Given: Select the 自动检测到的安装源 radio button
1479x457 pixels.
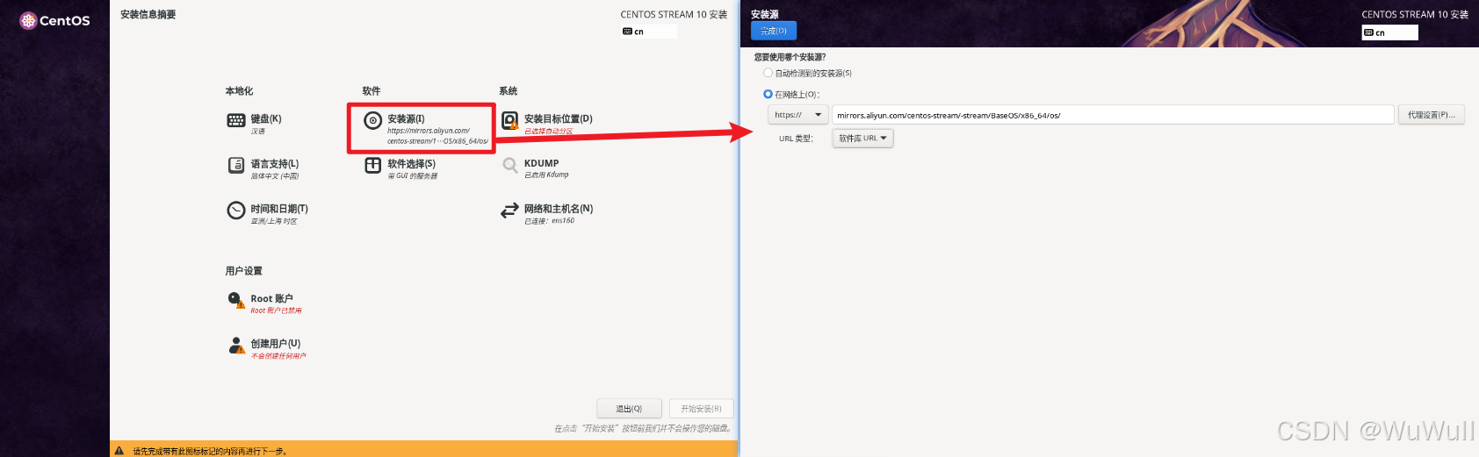Looking at the screenshot, I should tap(768, 73).
